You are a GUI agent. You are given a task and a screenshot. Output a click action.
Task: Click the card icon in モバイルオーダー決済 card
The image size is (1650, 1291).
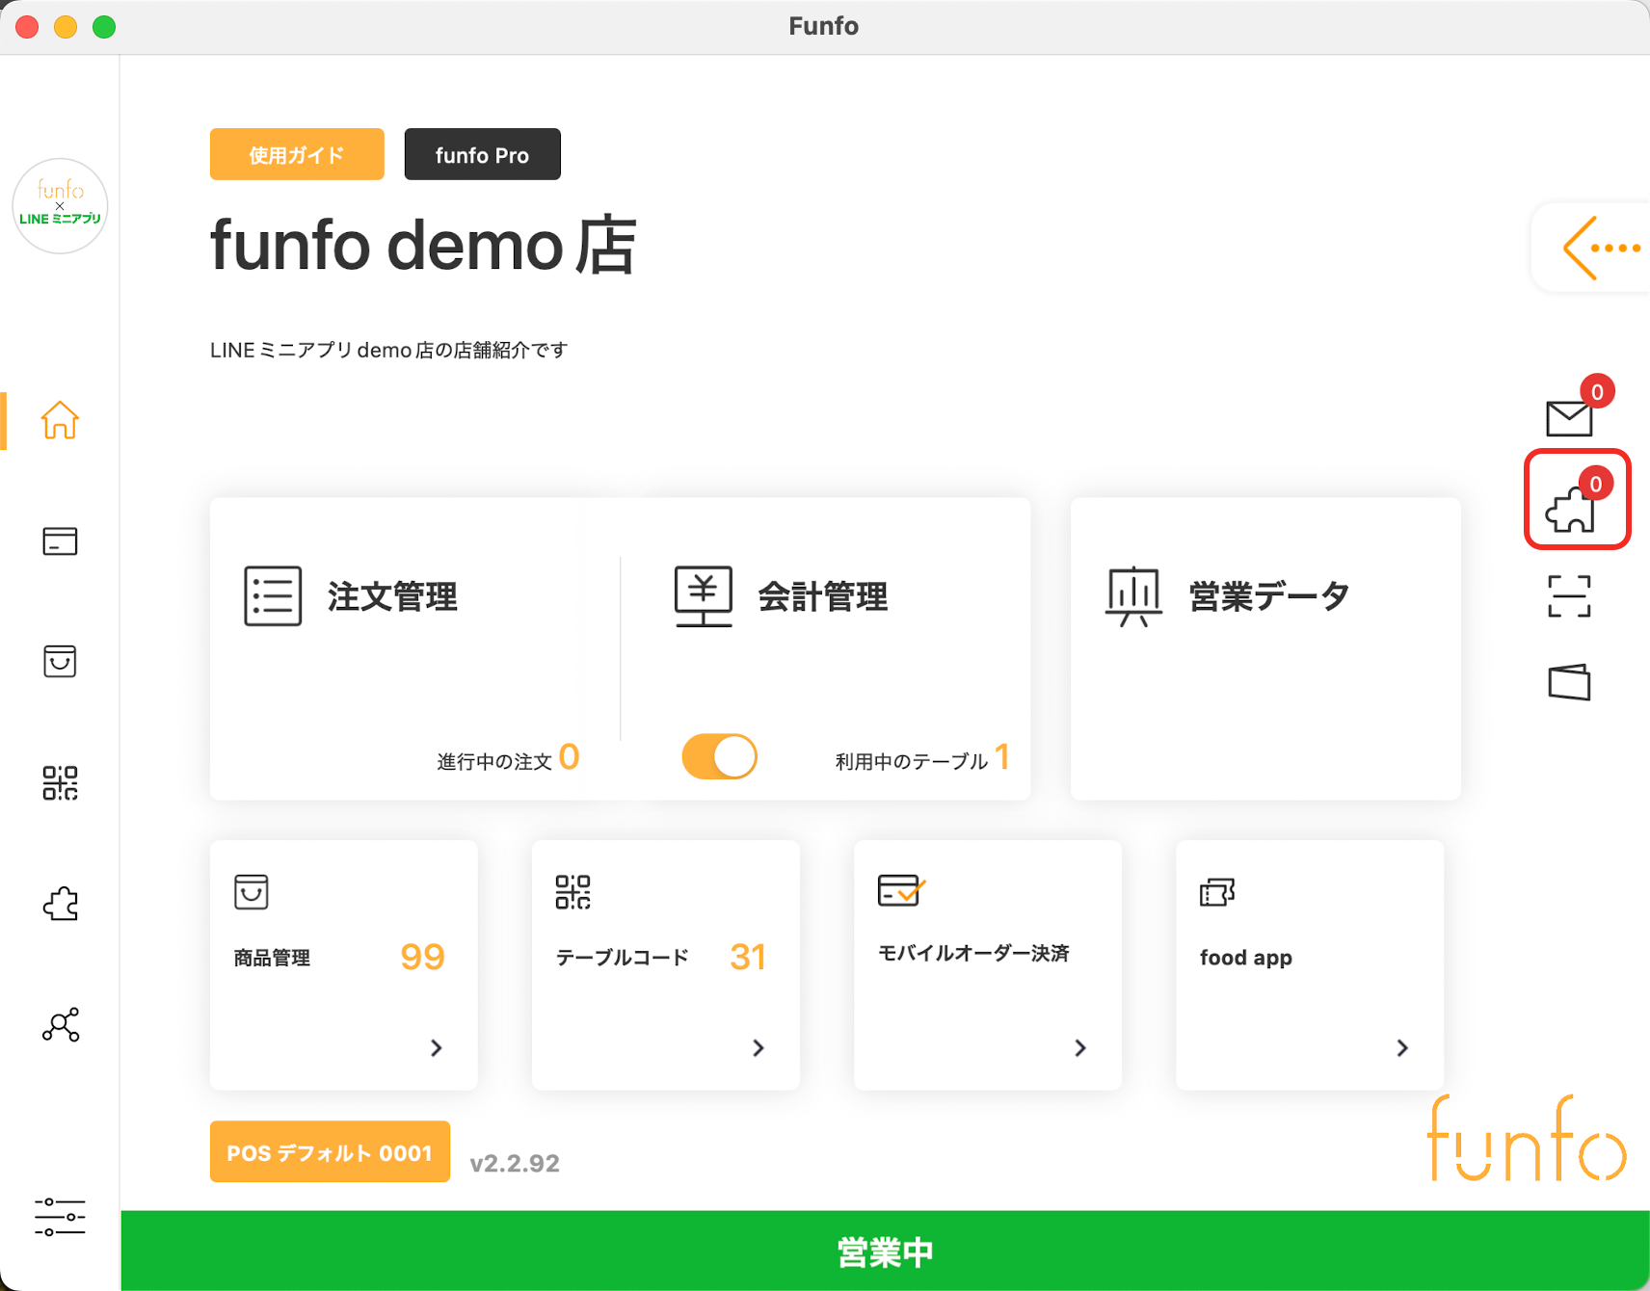pyautogui.click(x=901, y=890)
